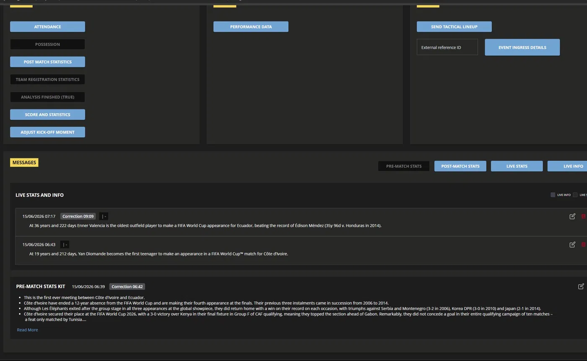The image size is (587, 361).
Task: Tick the Live Info filter checkbox
Action: click(x=553, y=195)
